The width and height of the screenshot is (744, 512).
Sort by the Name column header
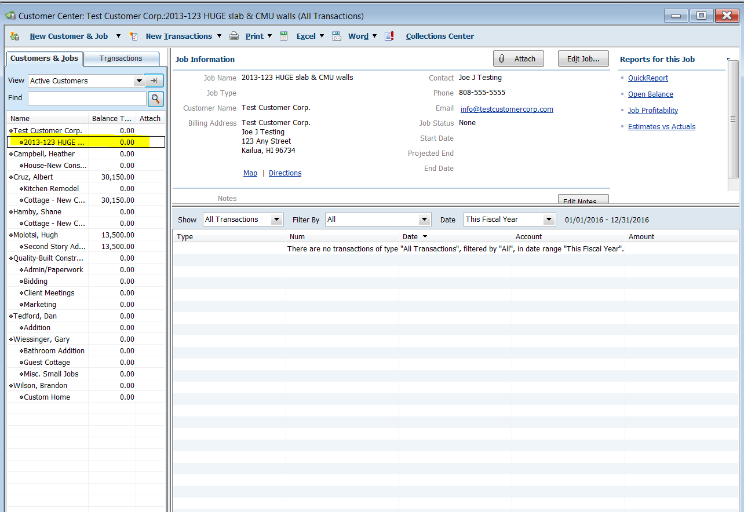point(49,118)
